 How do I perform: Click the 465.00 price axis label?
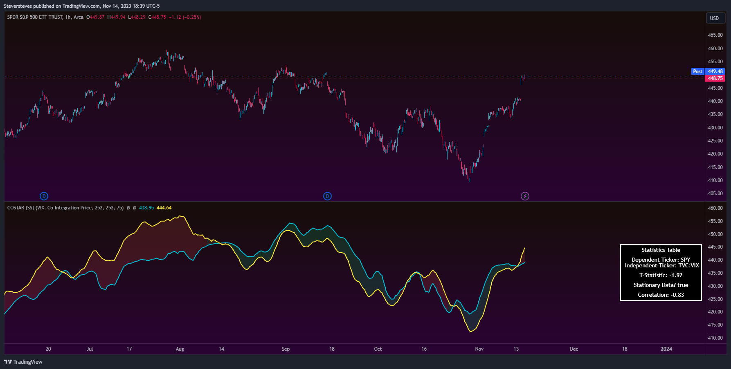pos(715,35)
